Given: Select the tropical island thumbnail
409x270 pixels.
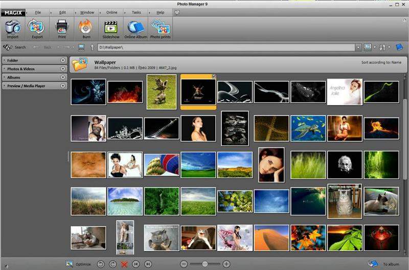Looking at the screenshot, I should click(125, 201).
